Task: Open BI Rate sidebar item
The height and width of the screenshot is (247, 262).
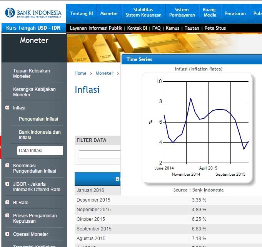Action: point(21,202)
